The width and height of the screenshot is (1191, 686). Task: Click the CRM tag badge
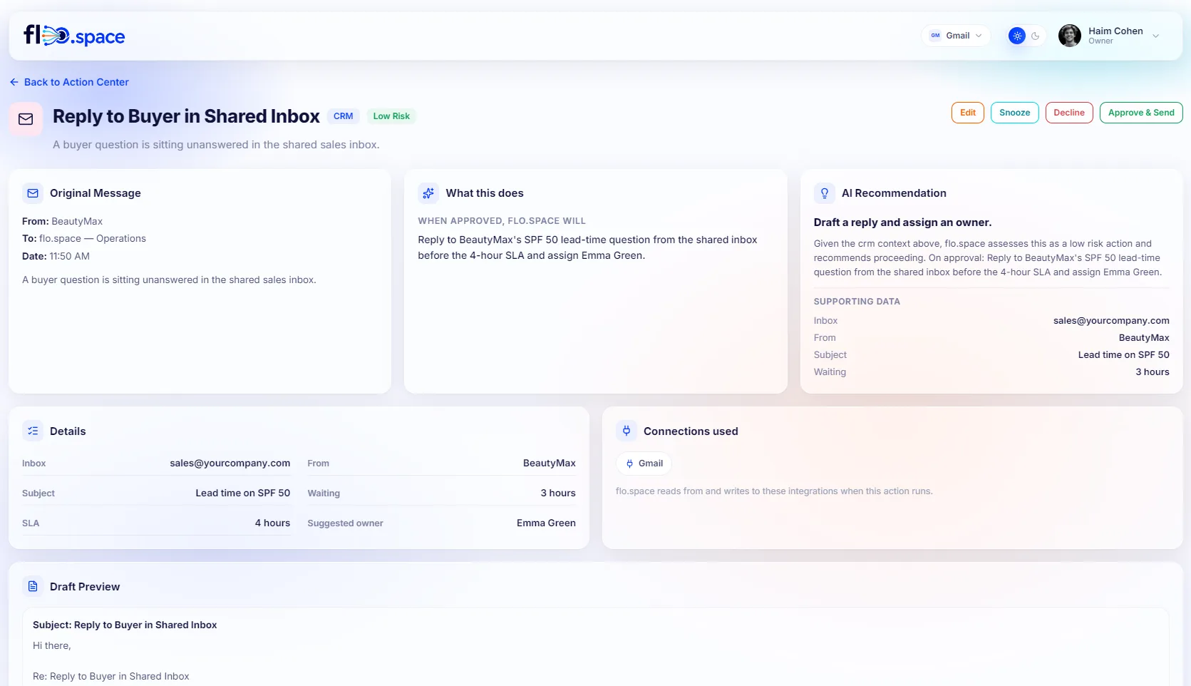click(x=343, y=116)
